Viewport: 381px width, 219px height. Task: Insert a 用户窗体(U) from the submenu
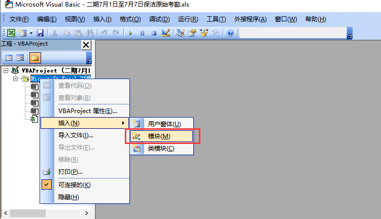point(162,124)
